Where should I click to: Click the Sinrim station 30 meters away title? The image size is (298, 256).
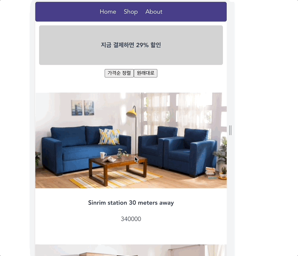131,203
